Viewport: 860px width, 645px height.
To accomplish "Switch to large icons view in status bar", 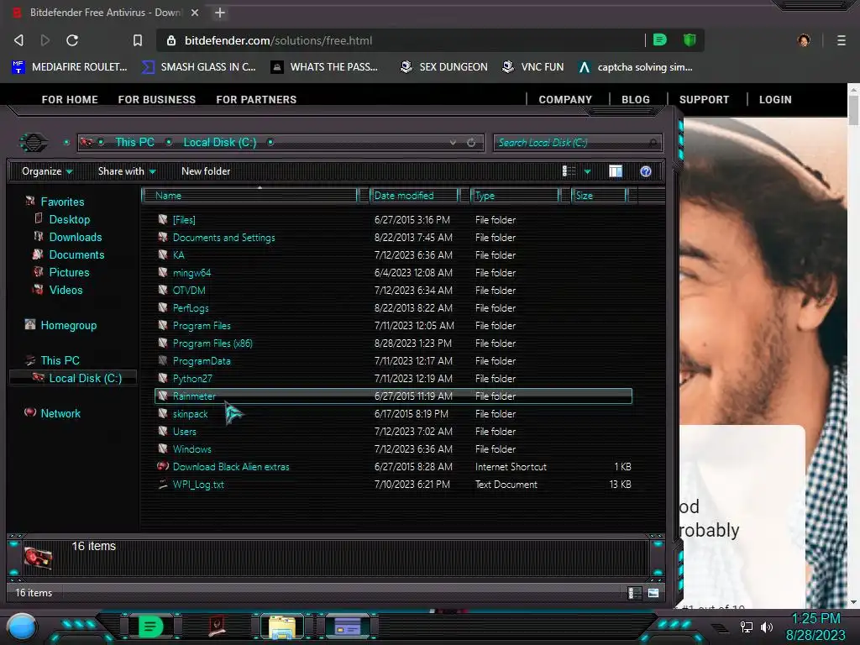I will [653, 593].
